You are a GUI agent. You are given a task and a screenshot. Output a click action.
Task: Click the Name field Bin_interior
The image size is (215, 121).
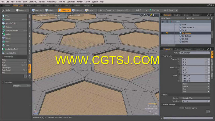tap(195, 53)
